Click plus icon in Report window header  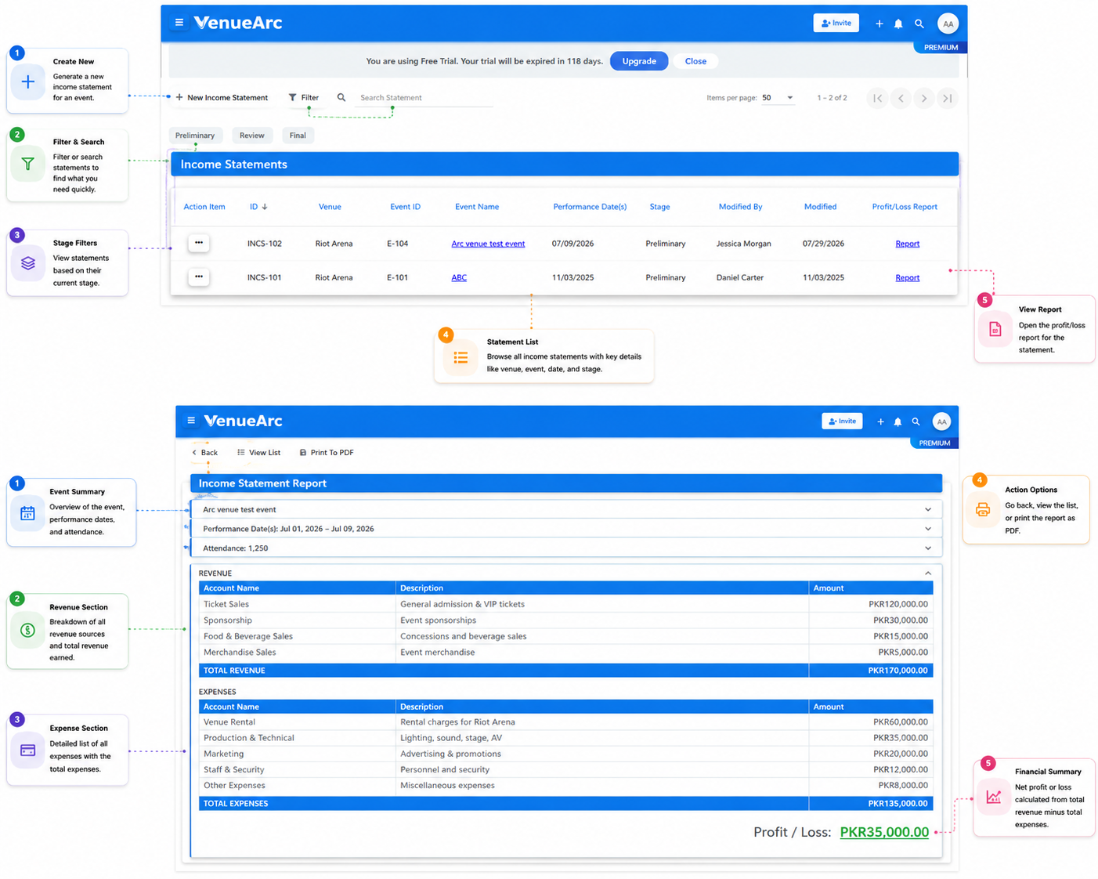tap(880, 421)
